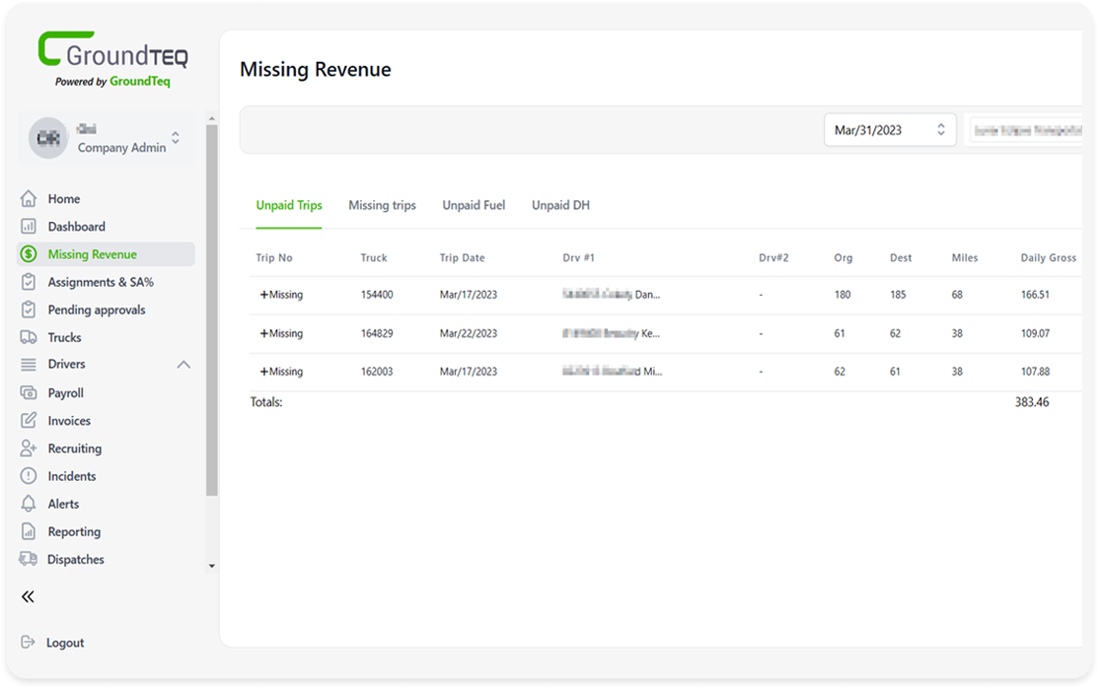Viewport: 1100px width, 690px height.
Task: Click the Trucks icon in sidebar
Action: [29, 337]
